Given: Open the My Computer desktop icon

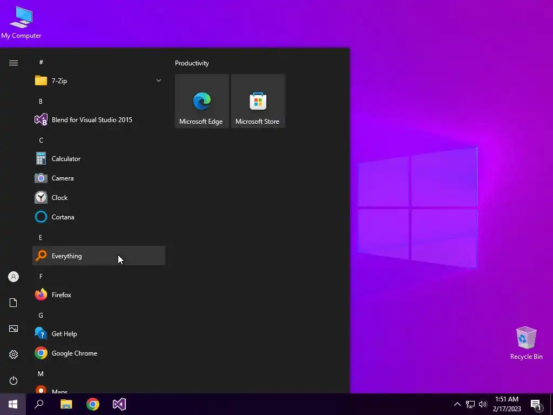Looking at the screenshot, I should click(x=21, y=22).
